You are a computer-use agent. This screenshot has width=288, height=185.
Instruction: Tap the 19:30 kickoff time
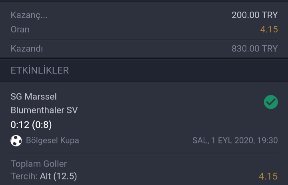click(x=268, y=140)
